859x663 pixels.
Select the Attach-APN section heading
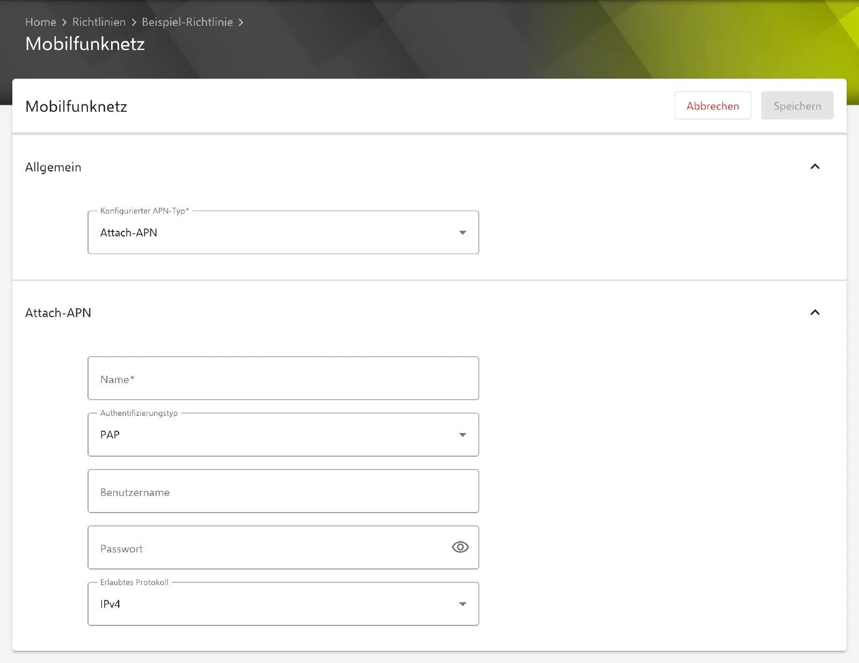(x=58, y=313)
